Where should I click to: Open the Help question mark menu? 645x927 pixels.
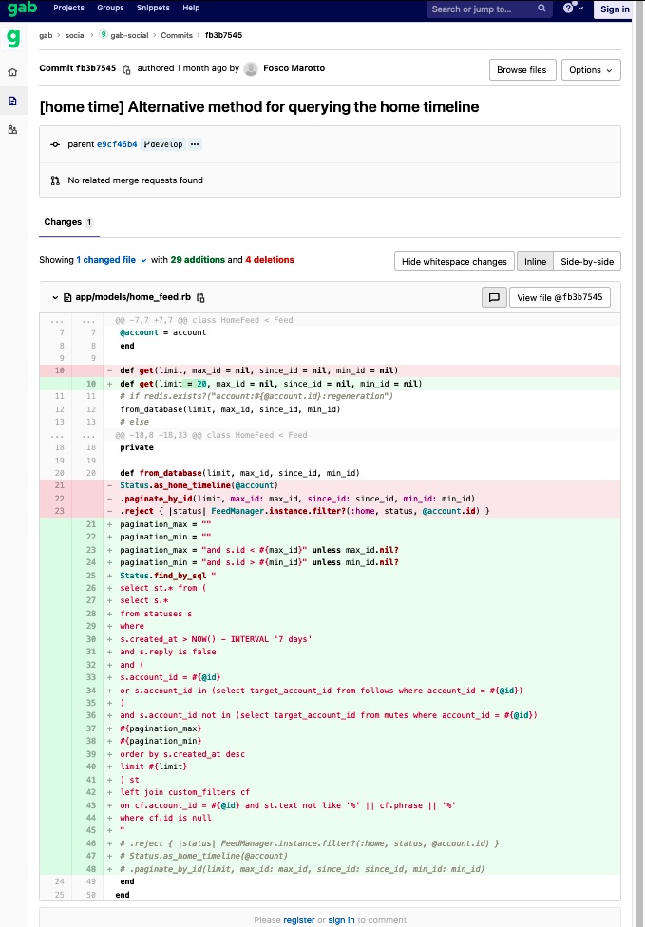click(571, 9)
